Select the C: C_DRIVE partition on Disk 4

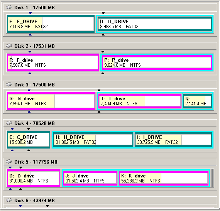coord(29,140)
